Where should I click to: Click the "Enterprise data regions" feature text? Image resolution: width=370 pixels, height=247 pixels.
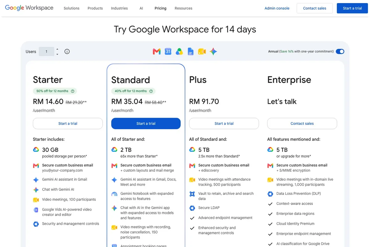pyautogui.click(x=295, y=214)
